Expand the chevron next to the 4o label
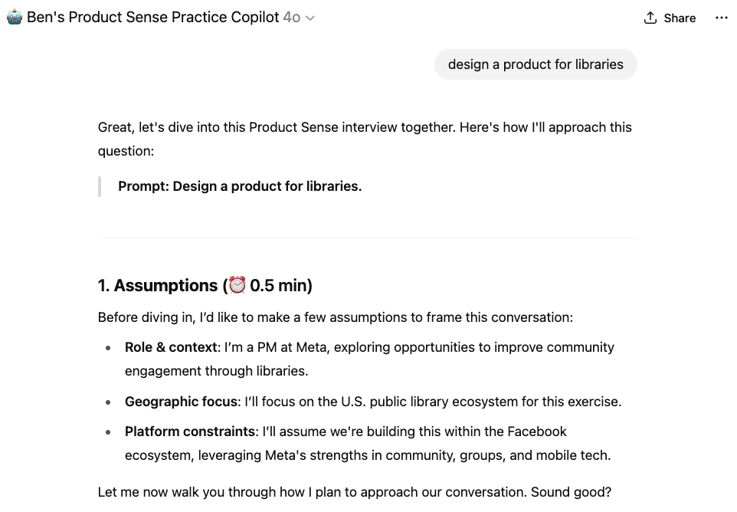The height and width of the screenshot is (512, 737). click(x=310, y=18)
